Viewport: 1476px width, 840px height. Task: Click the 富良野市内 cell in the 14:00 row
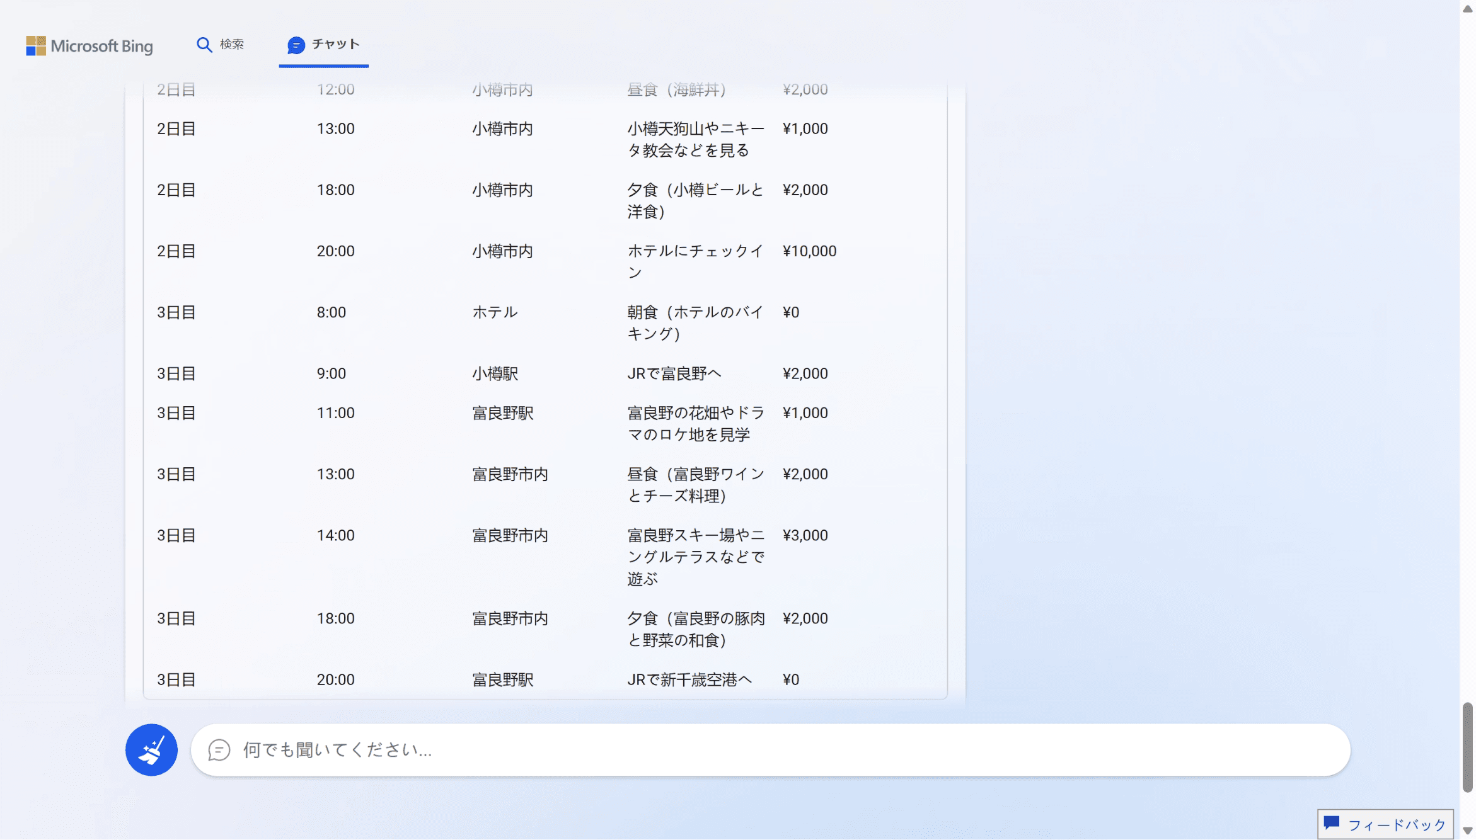(x=510, y=535)
